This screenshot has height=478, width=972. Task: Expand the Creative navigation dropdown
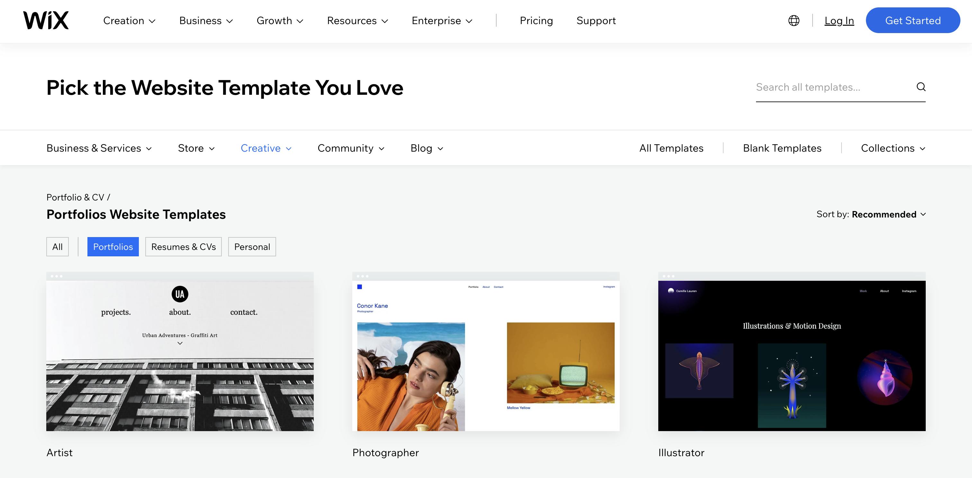[x=266, y=148]
